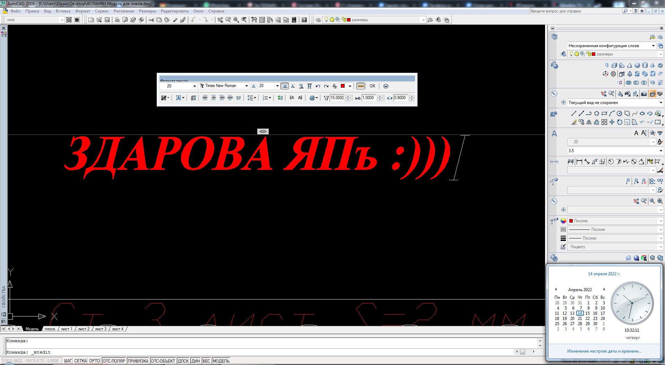Screen dimensions: 665x365
Task: Click the Cylinder 3D solid icon
Action: [645, 65]
